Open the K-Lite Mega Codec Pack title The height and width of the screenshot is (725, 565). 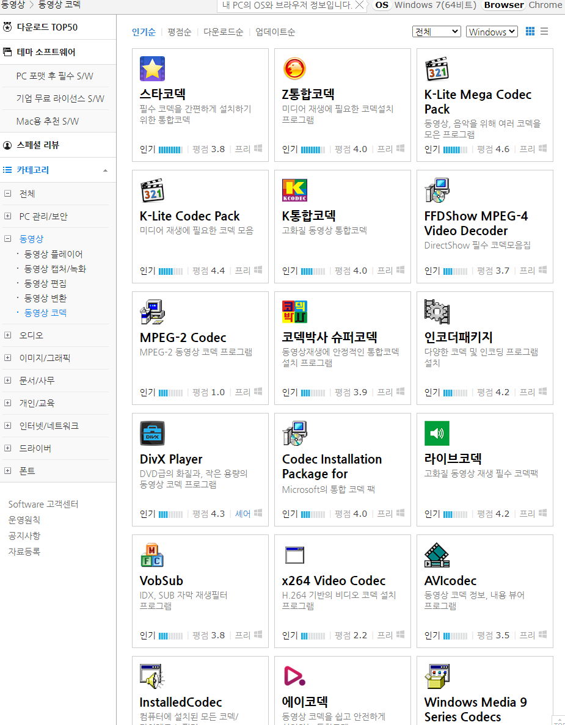(478, 102)
